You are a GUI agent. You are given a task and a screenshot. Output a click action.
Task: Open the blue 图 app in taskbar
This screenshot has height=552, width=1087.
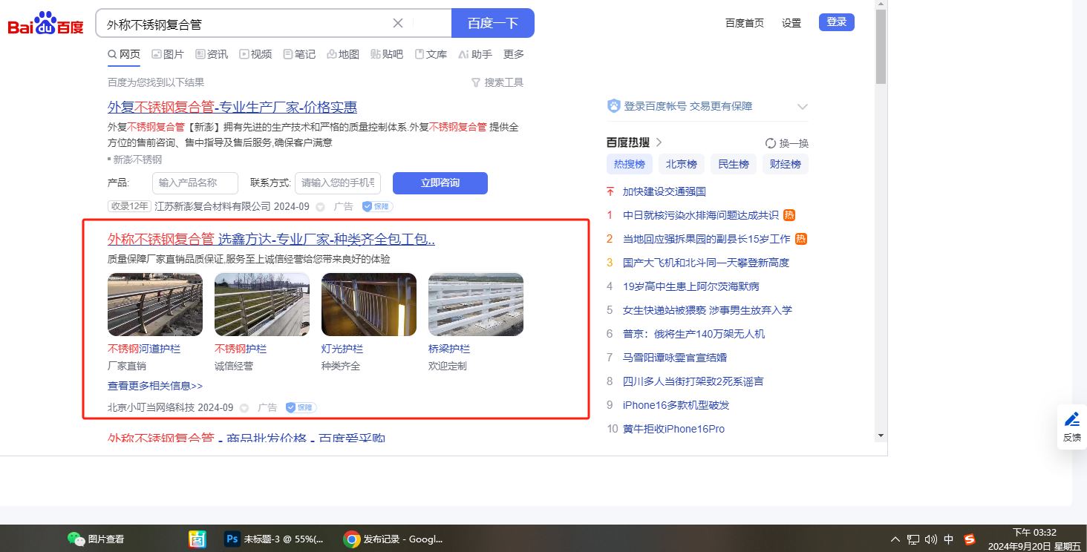(x=197, y=539)
